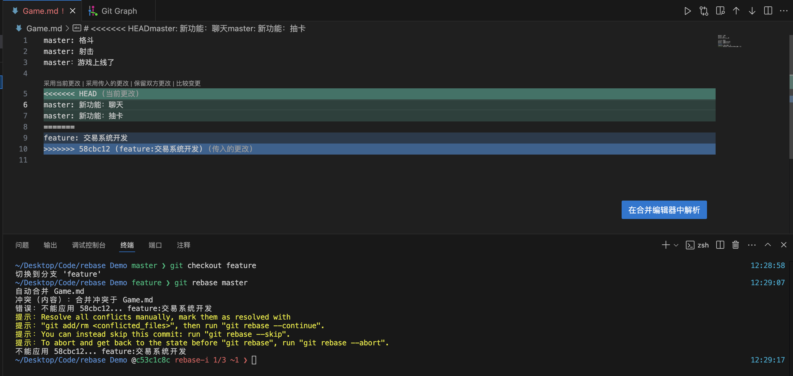The height and width of the screenshot is (376, 793).
Task: Click '>>>>>>> 58cbc12' incoming marker line
Action: pos(379,149)
